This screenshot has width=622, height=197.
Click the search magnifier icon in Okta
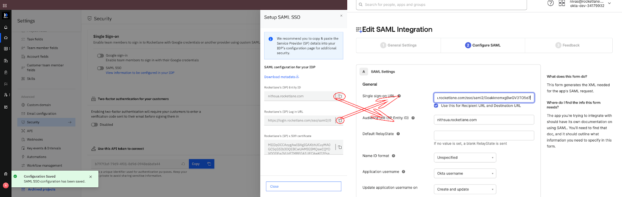361,5
